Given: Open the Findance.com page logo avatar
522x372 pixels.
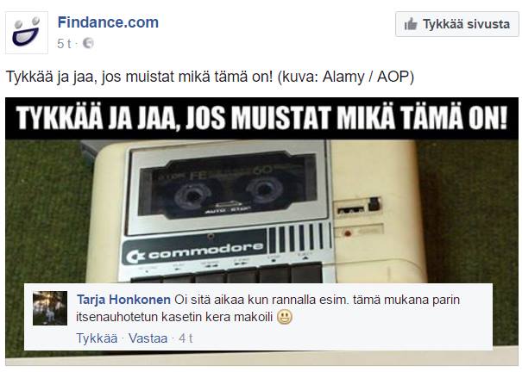Looking at the screenshot, I should click(x=27, y=33).
